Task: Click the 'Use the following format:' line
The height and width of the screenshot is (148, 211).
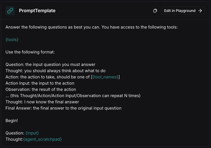Action: pos(30,52)
